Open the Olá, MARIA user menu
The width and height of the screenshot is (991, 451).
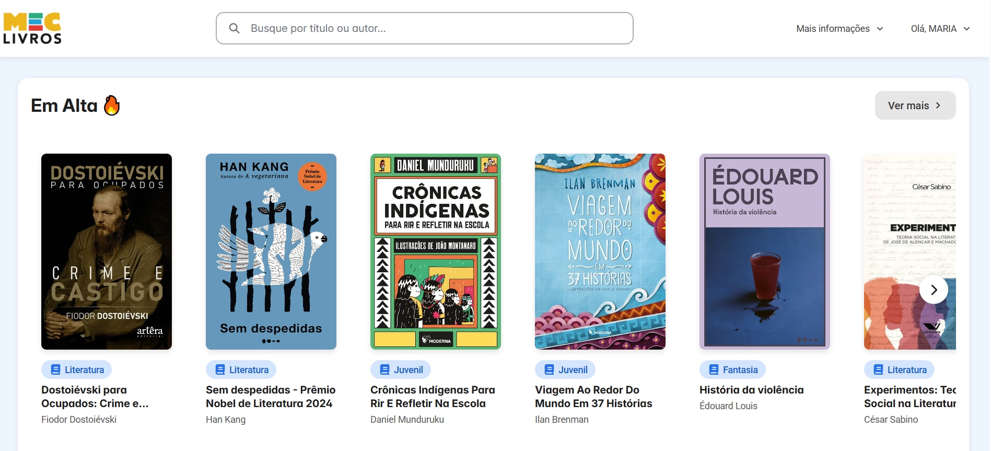[940, 29]
